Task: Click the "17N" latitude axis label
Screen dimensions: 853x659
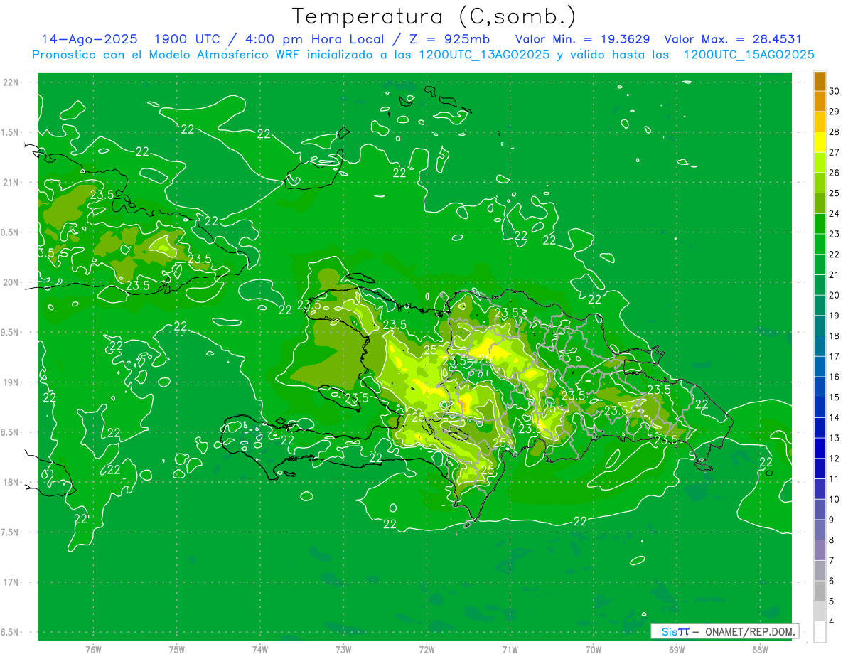Action: [x=10, y=582]
